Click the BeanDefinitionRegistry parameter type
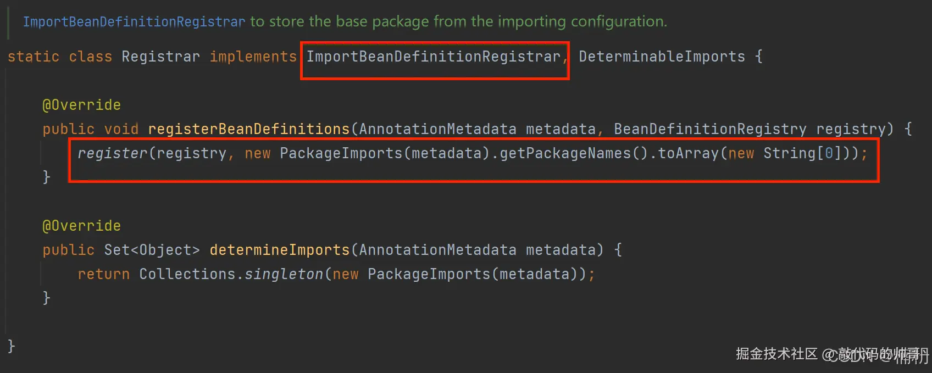This screenshot has height=373, width=932. [x=710, y=129]
